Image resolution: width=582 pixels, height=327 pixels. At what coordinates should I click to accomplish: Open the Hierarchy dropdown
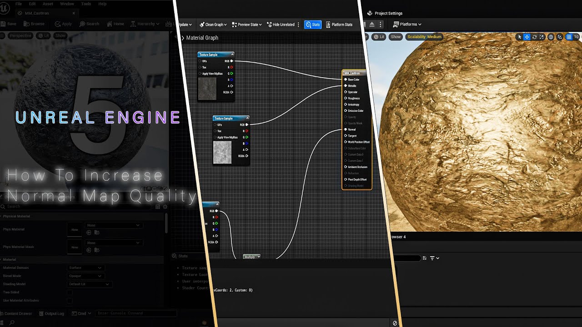(x=145, y=24)
